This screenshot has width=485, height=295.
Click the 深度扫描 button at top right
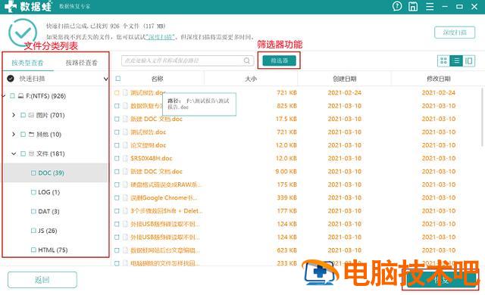point(455,33)
